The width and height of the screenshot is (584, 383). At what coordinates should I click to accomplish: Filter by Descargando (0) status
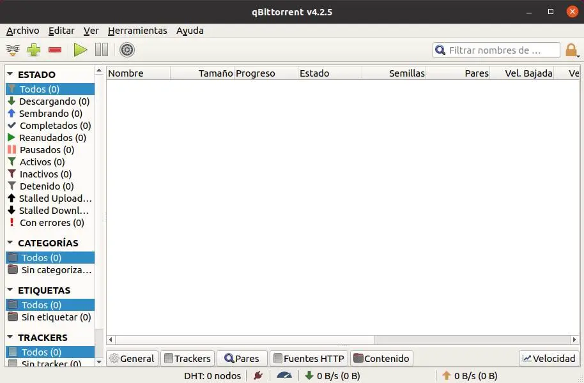tap(50, 101)
